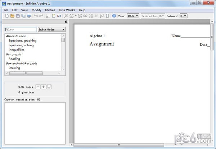Open the Help menu
The width and height of the screenshot is (216, 149).
pyautogui.click(x=82, y=10)
